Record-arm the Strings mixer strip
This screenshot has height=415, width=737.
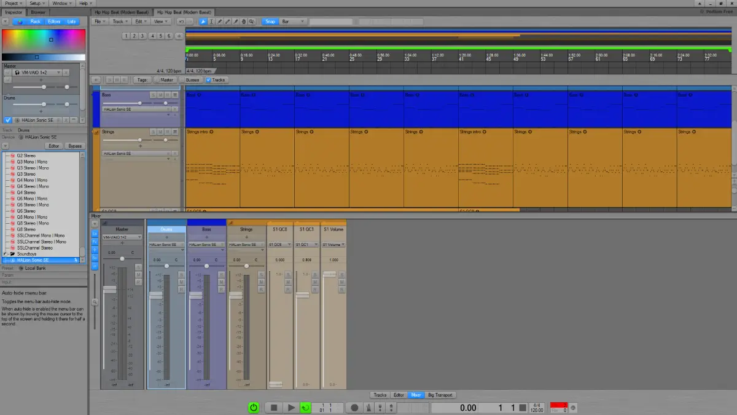click(x=261, y=288)
